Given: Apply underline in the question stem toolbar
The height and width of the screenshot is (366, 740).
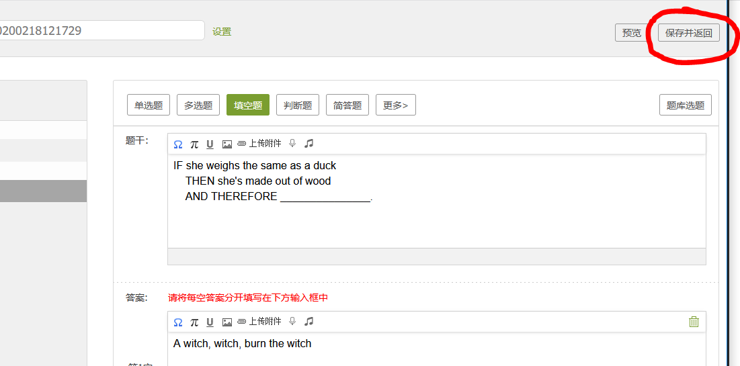Looking at the screenshot, I should pos(210,144).
